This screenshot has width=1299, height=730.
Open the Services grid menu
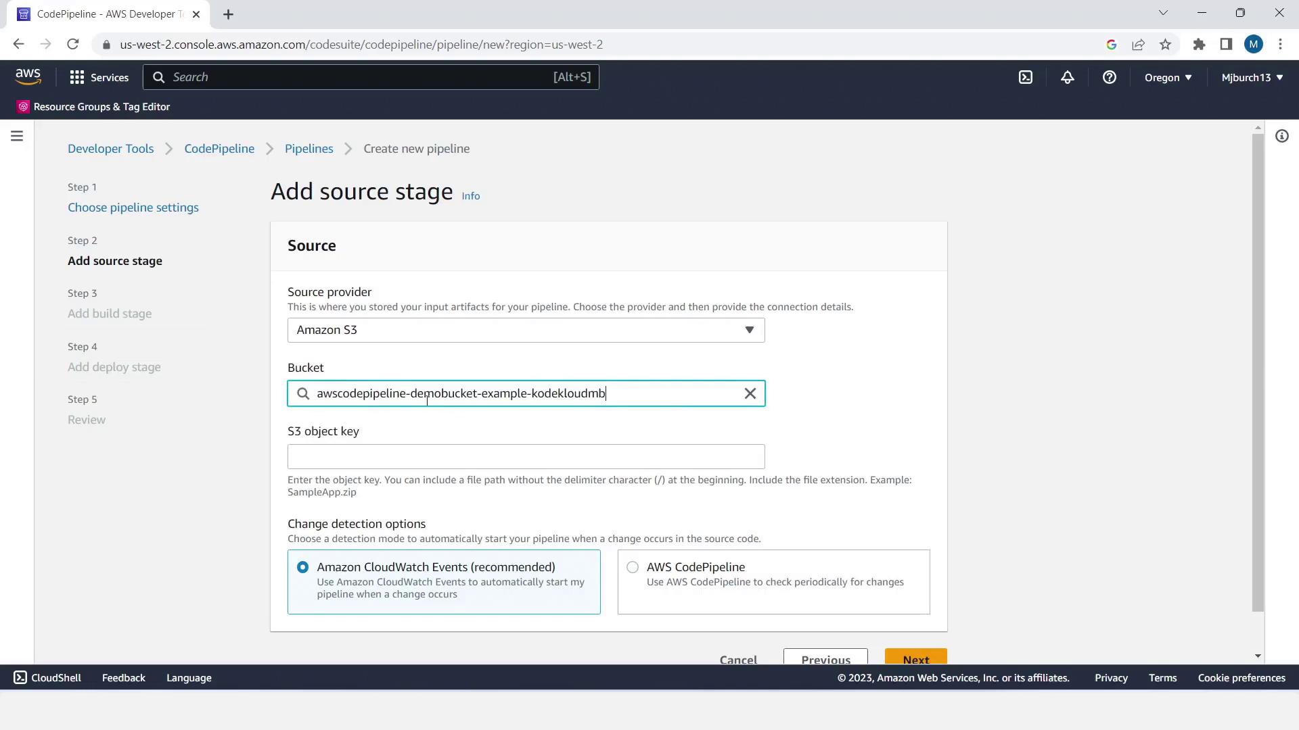click(99, 77)
